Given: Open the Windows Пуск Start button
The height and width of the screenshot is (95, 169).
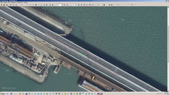Looking at the screenshot, I should pyautogui.click(x=2, y=94).
